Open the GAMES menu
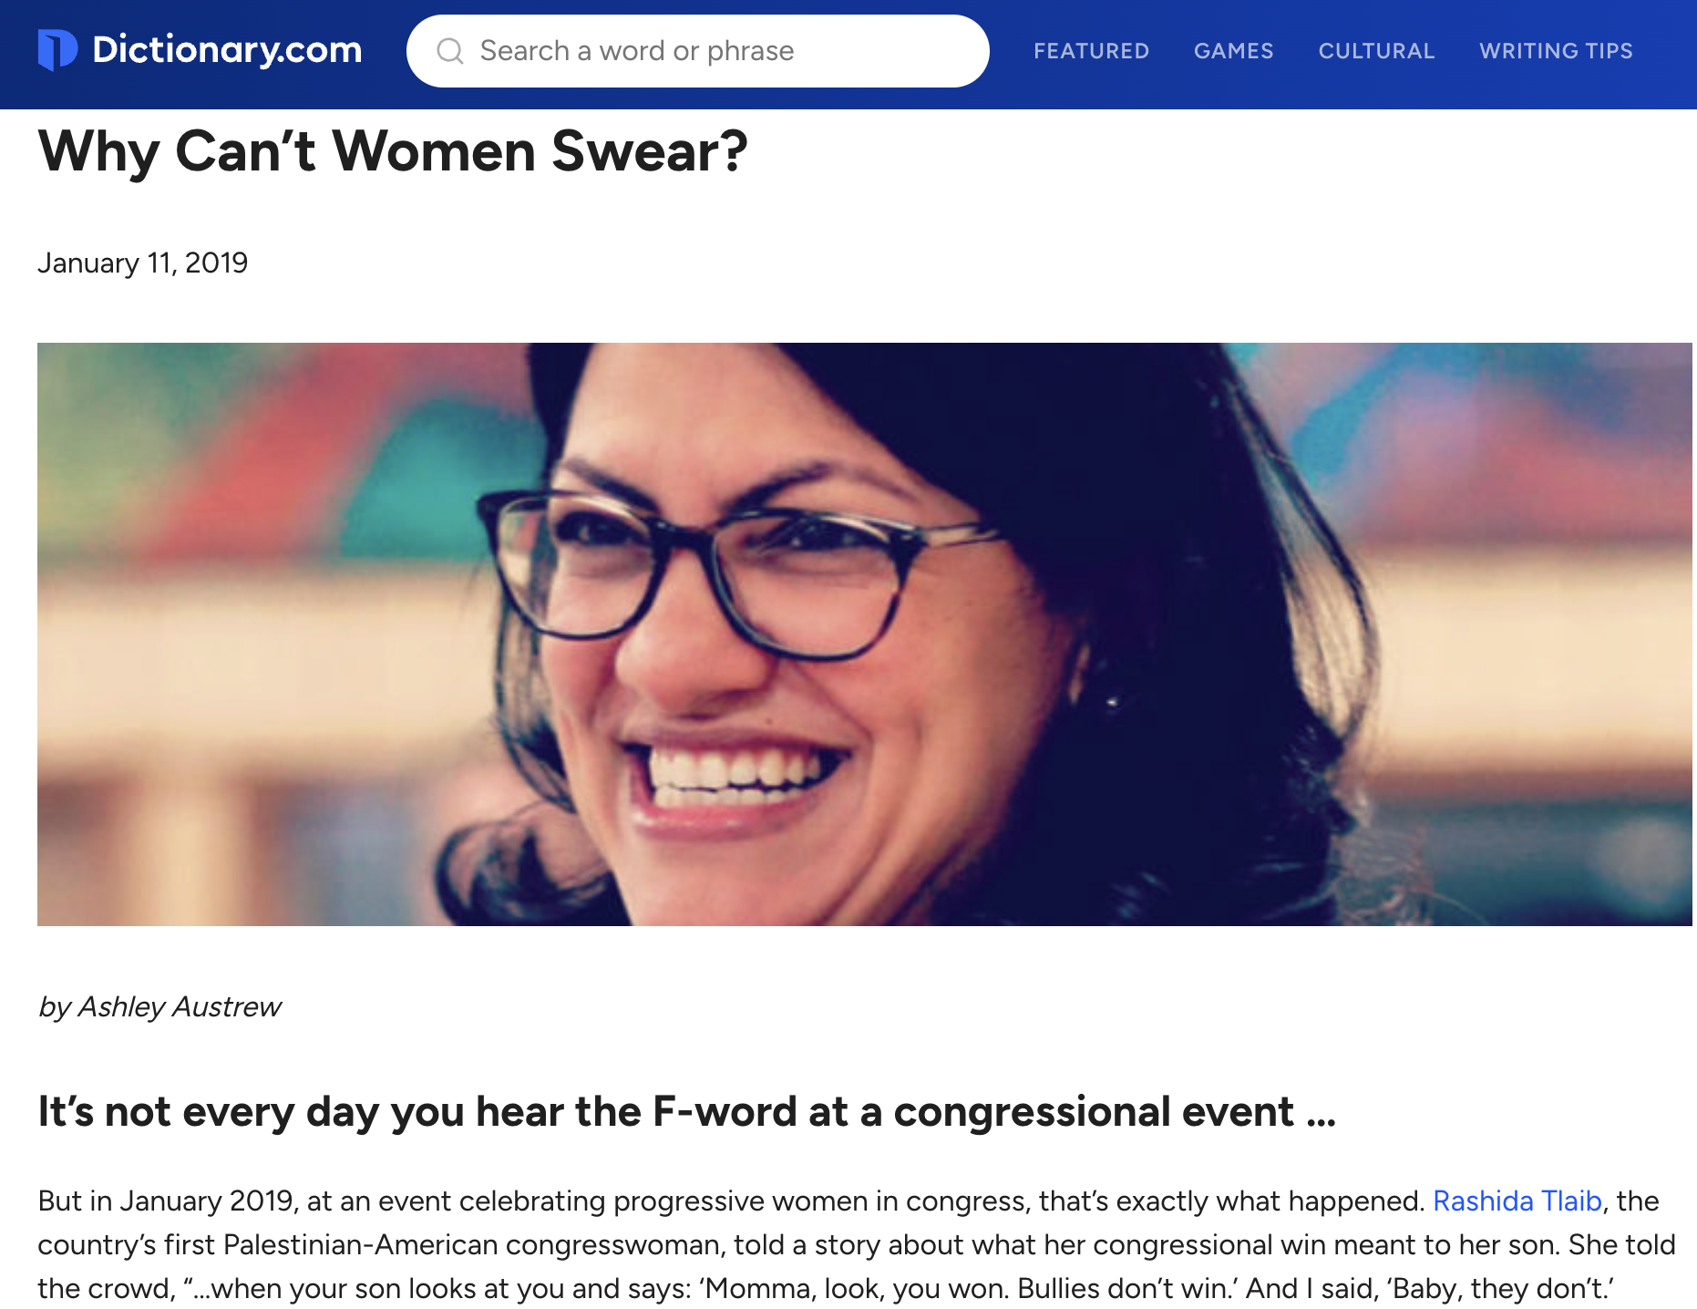Screen dimensions: 1697x1309 [x=1233, y=51]
